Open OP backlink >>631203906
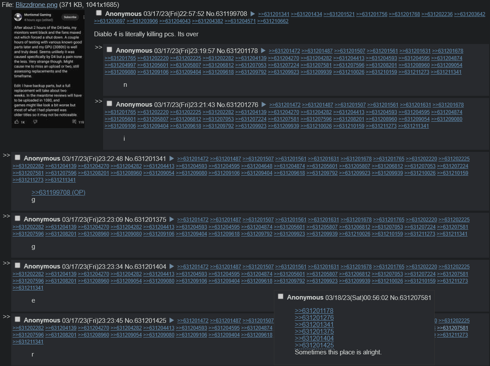 [142, 21]
